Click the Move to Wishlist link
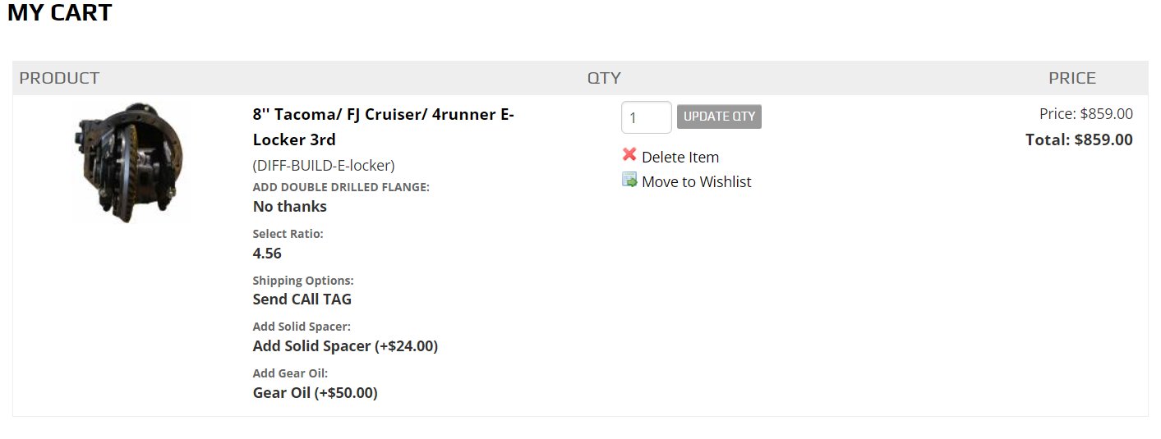Image resolution: width=1161 pixels, height=439 pixels. click(x=697, y=181)
